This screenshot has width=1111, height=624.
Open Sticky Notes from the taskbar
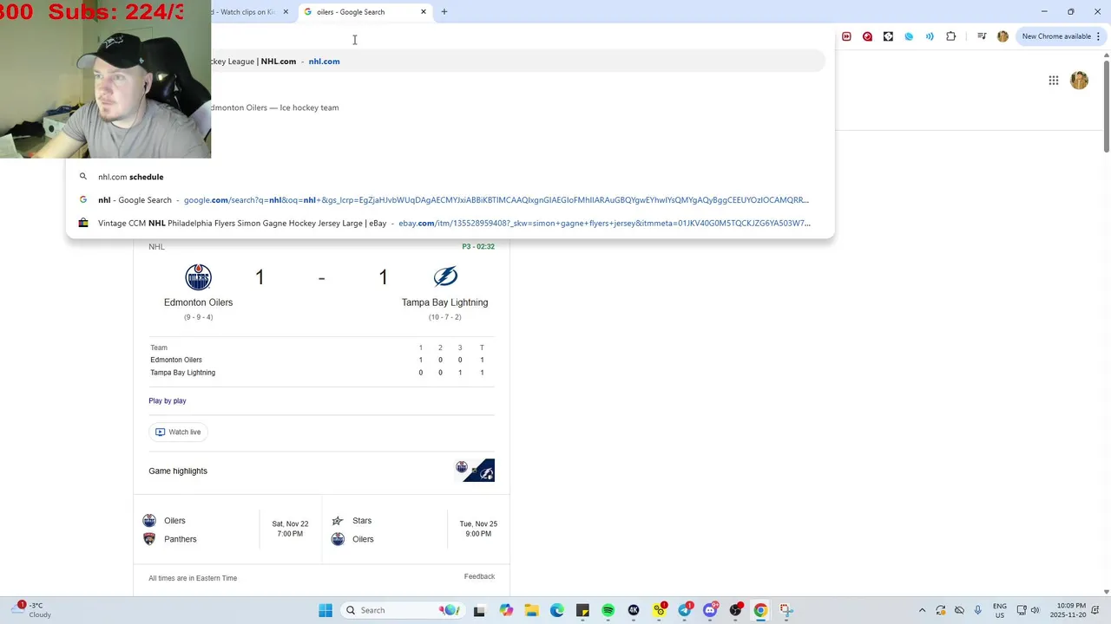pyautogui.click(x=582, y=610)
